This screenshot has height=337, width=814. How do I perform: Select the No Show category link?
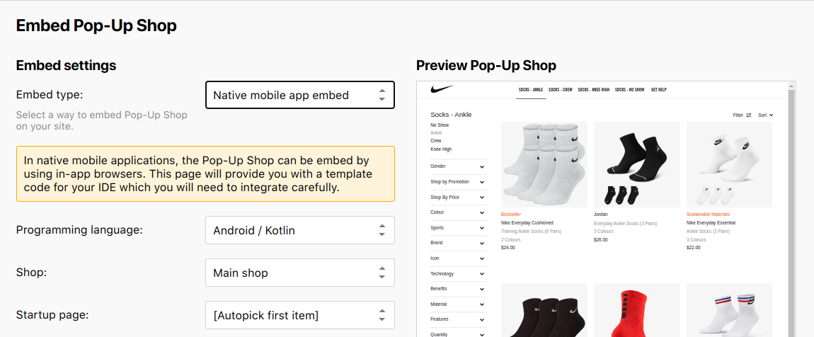(440, 125)
